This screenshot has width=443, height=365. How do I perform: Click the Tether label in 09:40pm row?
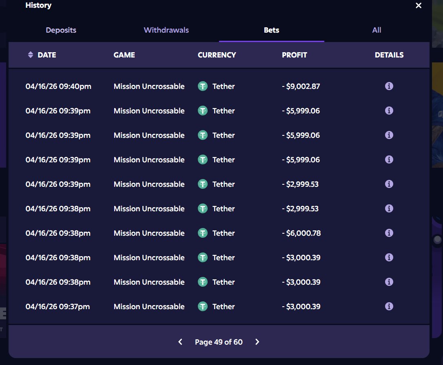[224, 86]
